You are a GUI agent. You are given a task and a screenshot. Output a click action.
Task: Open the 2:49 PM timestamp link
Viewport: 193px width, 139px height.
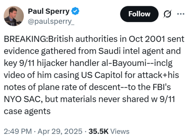tap(18, 131)
